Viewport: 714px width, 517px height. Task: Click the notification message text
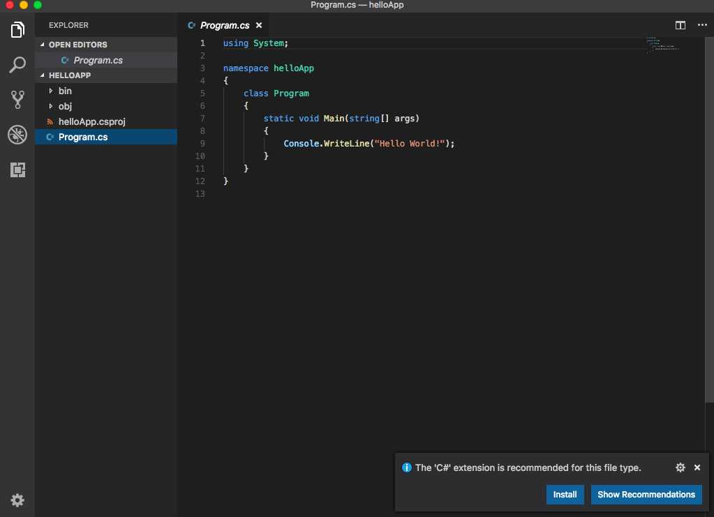(528, 467)
